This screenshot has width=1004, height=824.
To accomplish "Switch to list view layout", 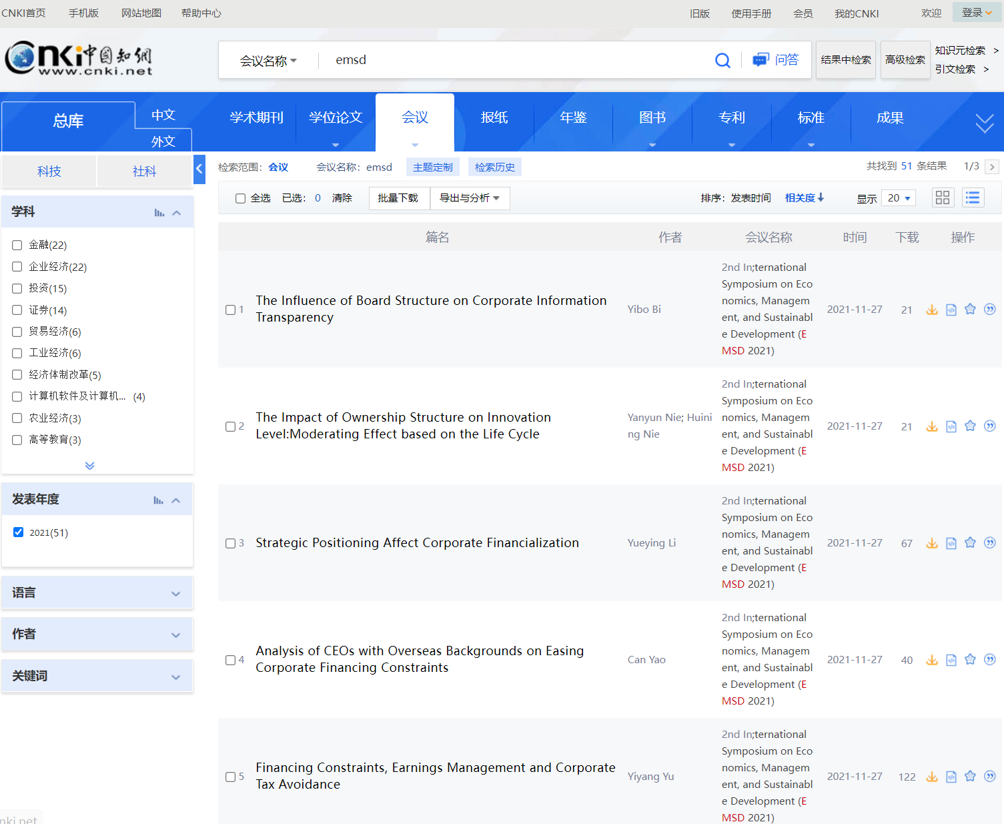I will (973, 197).
